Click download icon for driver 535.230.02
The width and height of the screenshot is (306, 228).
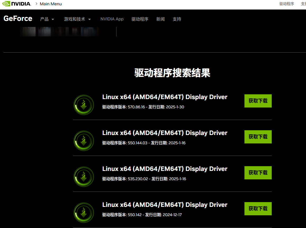(x=84, y=177)
